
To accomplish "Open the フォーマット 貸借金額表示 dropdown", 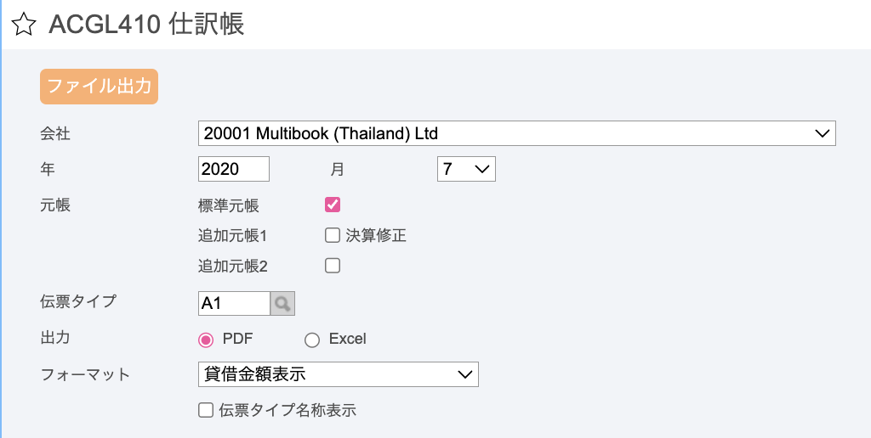I will (x=338, y=374).
